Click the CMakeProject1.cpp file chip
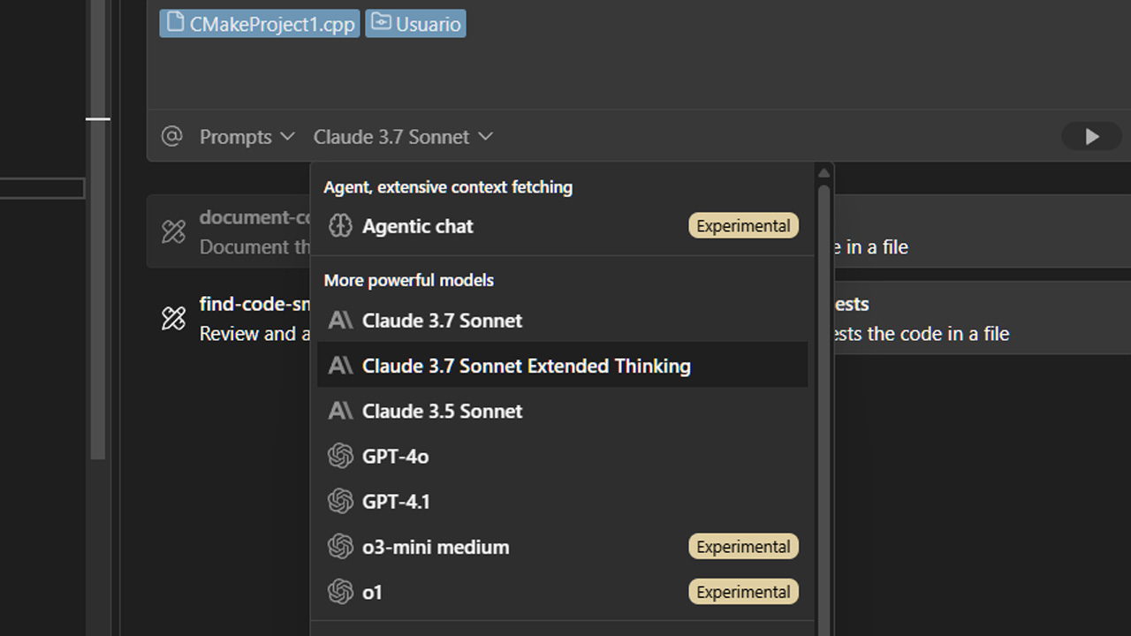The width and height of the screenshot is (1131, 636). [x=261, y=24]
